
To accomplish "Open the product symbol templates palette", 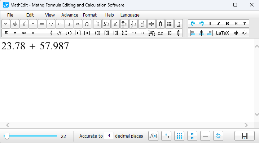I will pyautogui.click(x=161, y=24).
